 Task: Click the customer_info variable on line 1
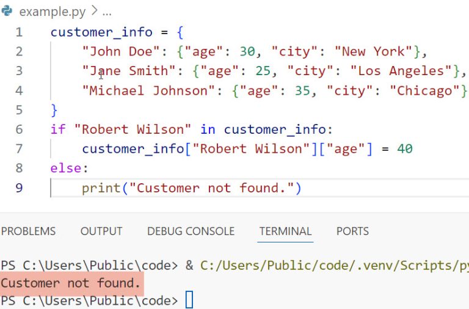pos(102,32)
